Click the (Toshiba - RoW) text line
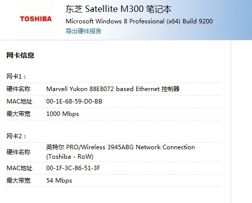The height and width of the screenshot is (203, 252). 70,157
